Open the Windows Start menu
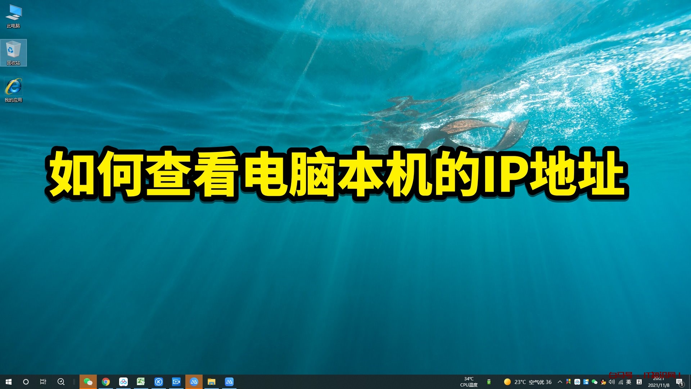691x389 pixels. click(x=9, y=382)
